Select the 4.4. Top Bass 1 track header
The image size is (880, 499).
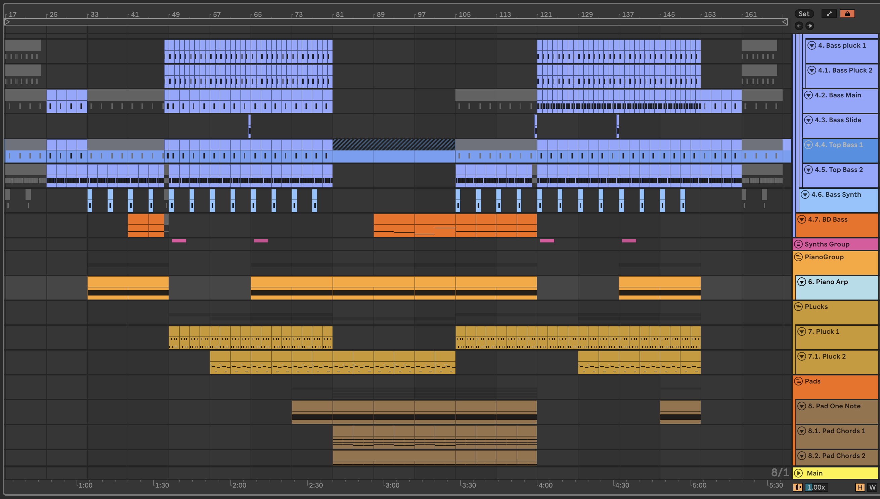click(x=839, y=145)
